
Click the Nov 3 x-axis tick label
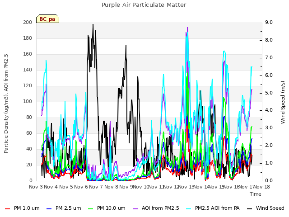(x=36, y=187)
